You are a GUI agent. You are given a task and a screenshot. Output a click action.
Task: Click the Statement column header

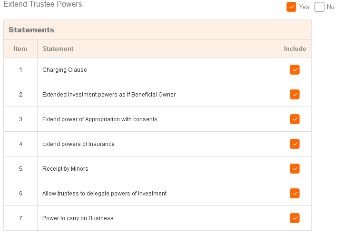click(58, 49)
